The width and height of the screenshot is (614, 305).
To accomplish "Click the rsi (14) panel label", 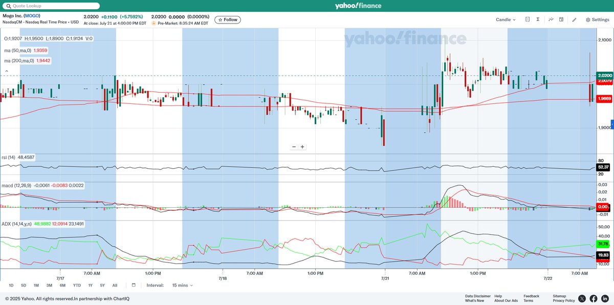I will (x=9, y=157).
